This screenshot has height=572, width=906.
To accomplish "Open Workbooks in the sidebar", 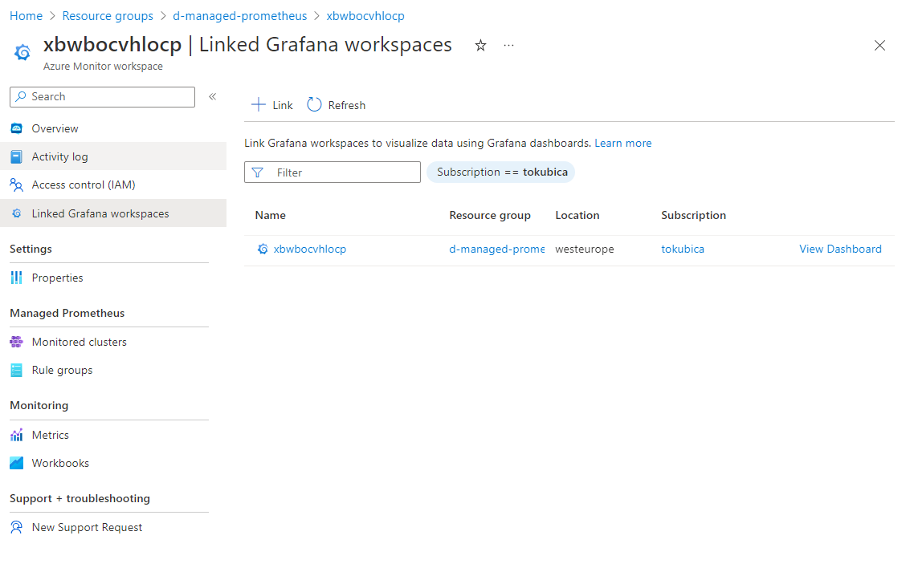I will [60, 463].
